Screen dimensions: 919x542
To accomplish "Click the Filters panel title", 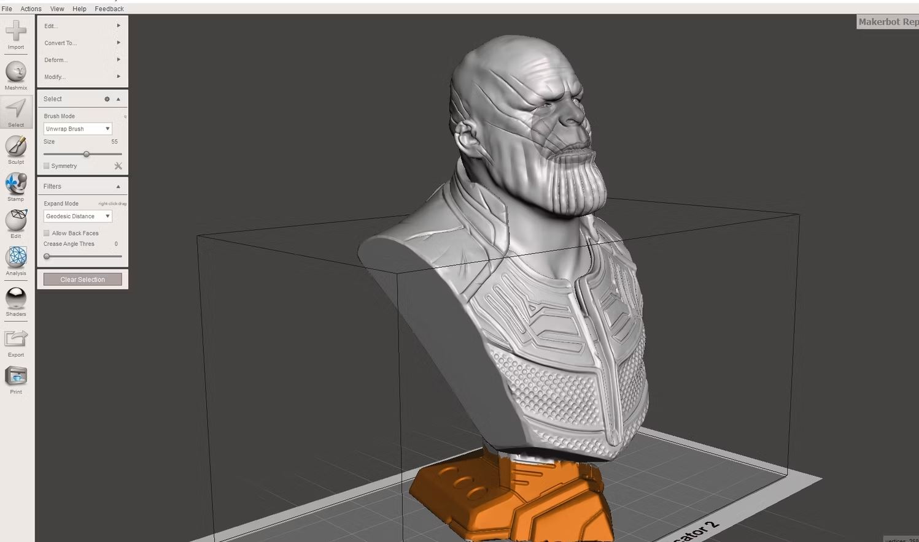I will [x=52, y=186].
